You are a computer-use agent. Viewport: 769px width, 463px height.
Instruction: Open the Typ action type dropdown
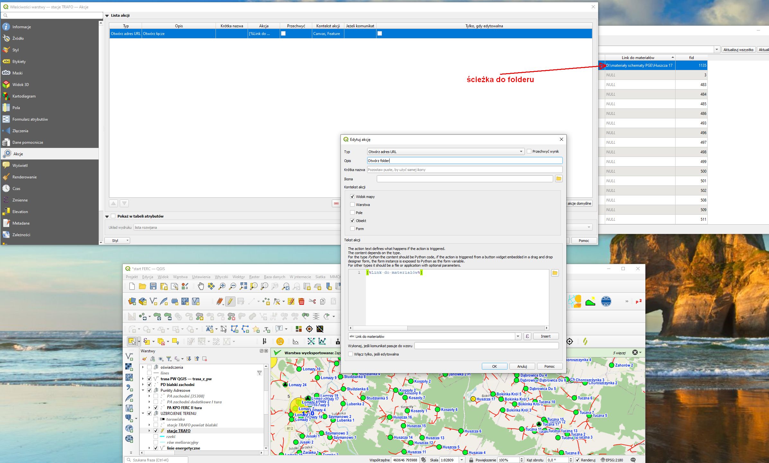point(446,152)
